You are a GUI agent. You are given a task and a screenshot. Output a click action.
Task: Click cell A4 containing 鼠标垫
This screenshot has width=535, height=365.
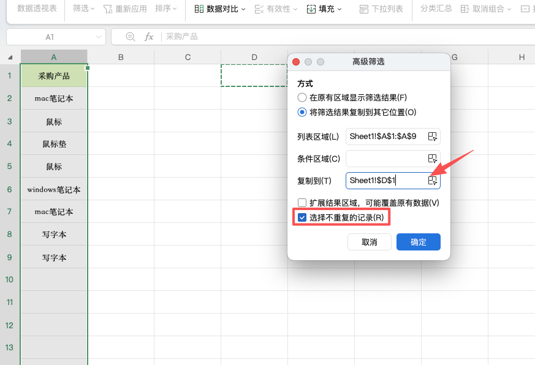pos(54,144)
